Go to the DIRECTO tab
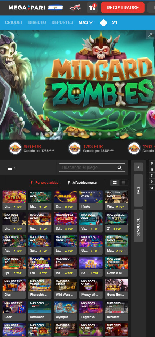 coord(37,22)
